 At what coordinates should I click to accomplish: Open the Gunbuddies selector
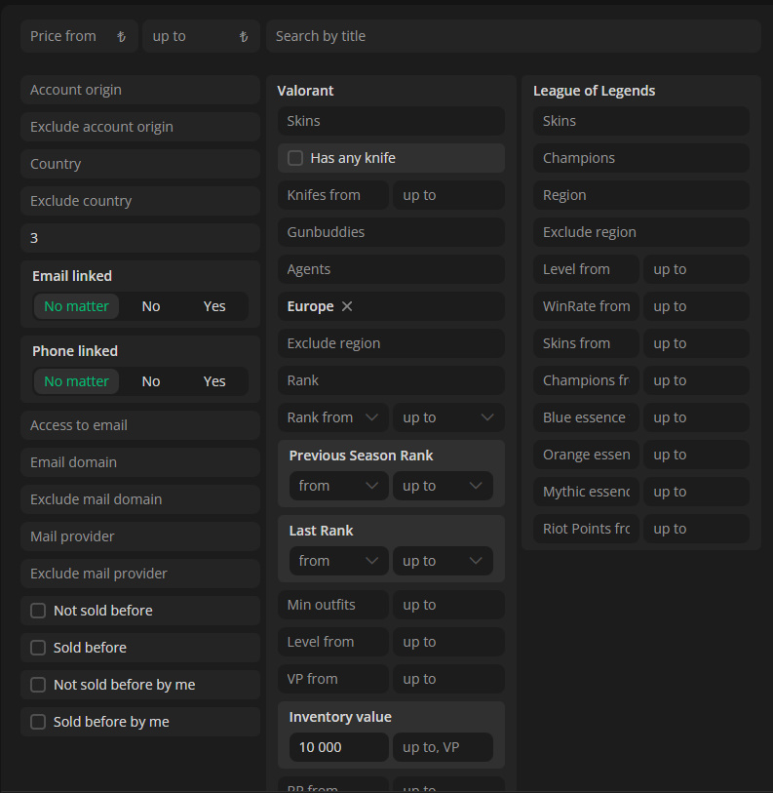391,232
